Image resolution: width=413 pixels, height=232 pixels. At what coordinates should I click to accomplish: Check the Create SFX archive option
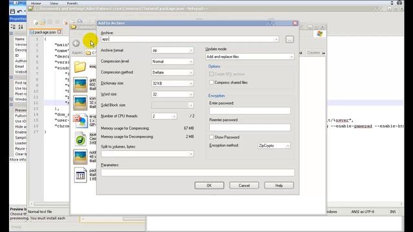coord(211,74)
